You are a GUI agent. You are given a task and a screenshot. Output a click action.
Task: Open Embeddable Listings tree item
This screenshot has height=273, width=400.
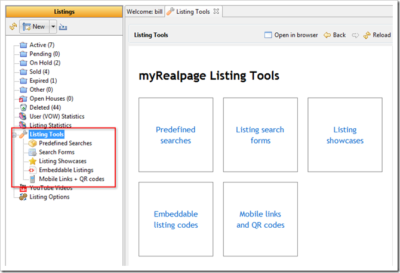click(66, 170)
